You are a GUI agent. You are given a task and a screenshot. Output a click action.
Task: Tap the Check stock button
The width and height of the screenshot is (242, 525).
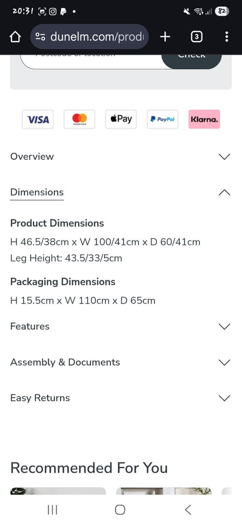191,60
